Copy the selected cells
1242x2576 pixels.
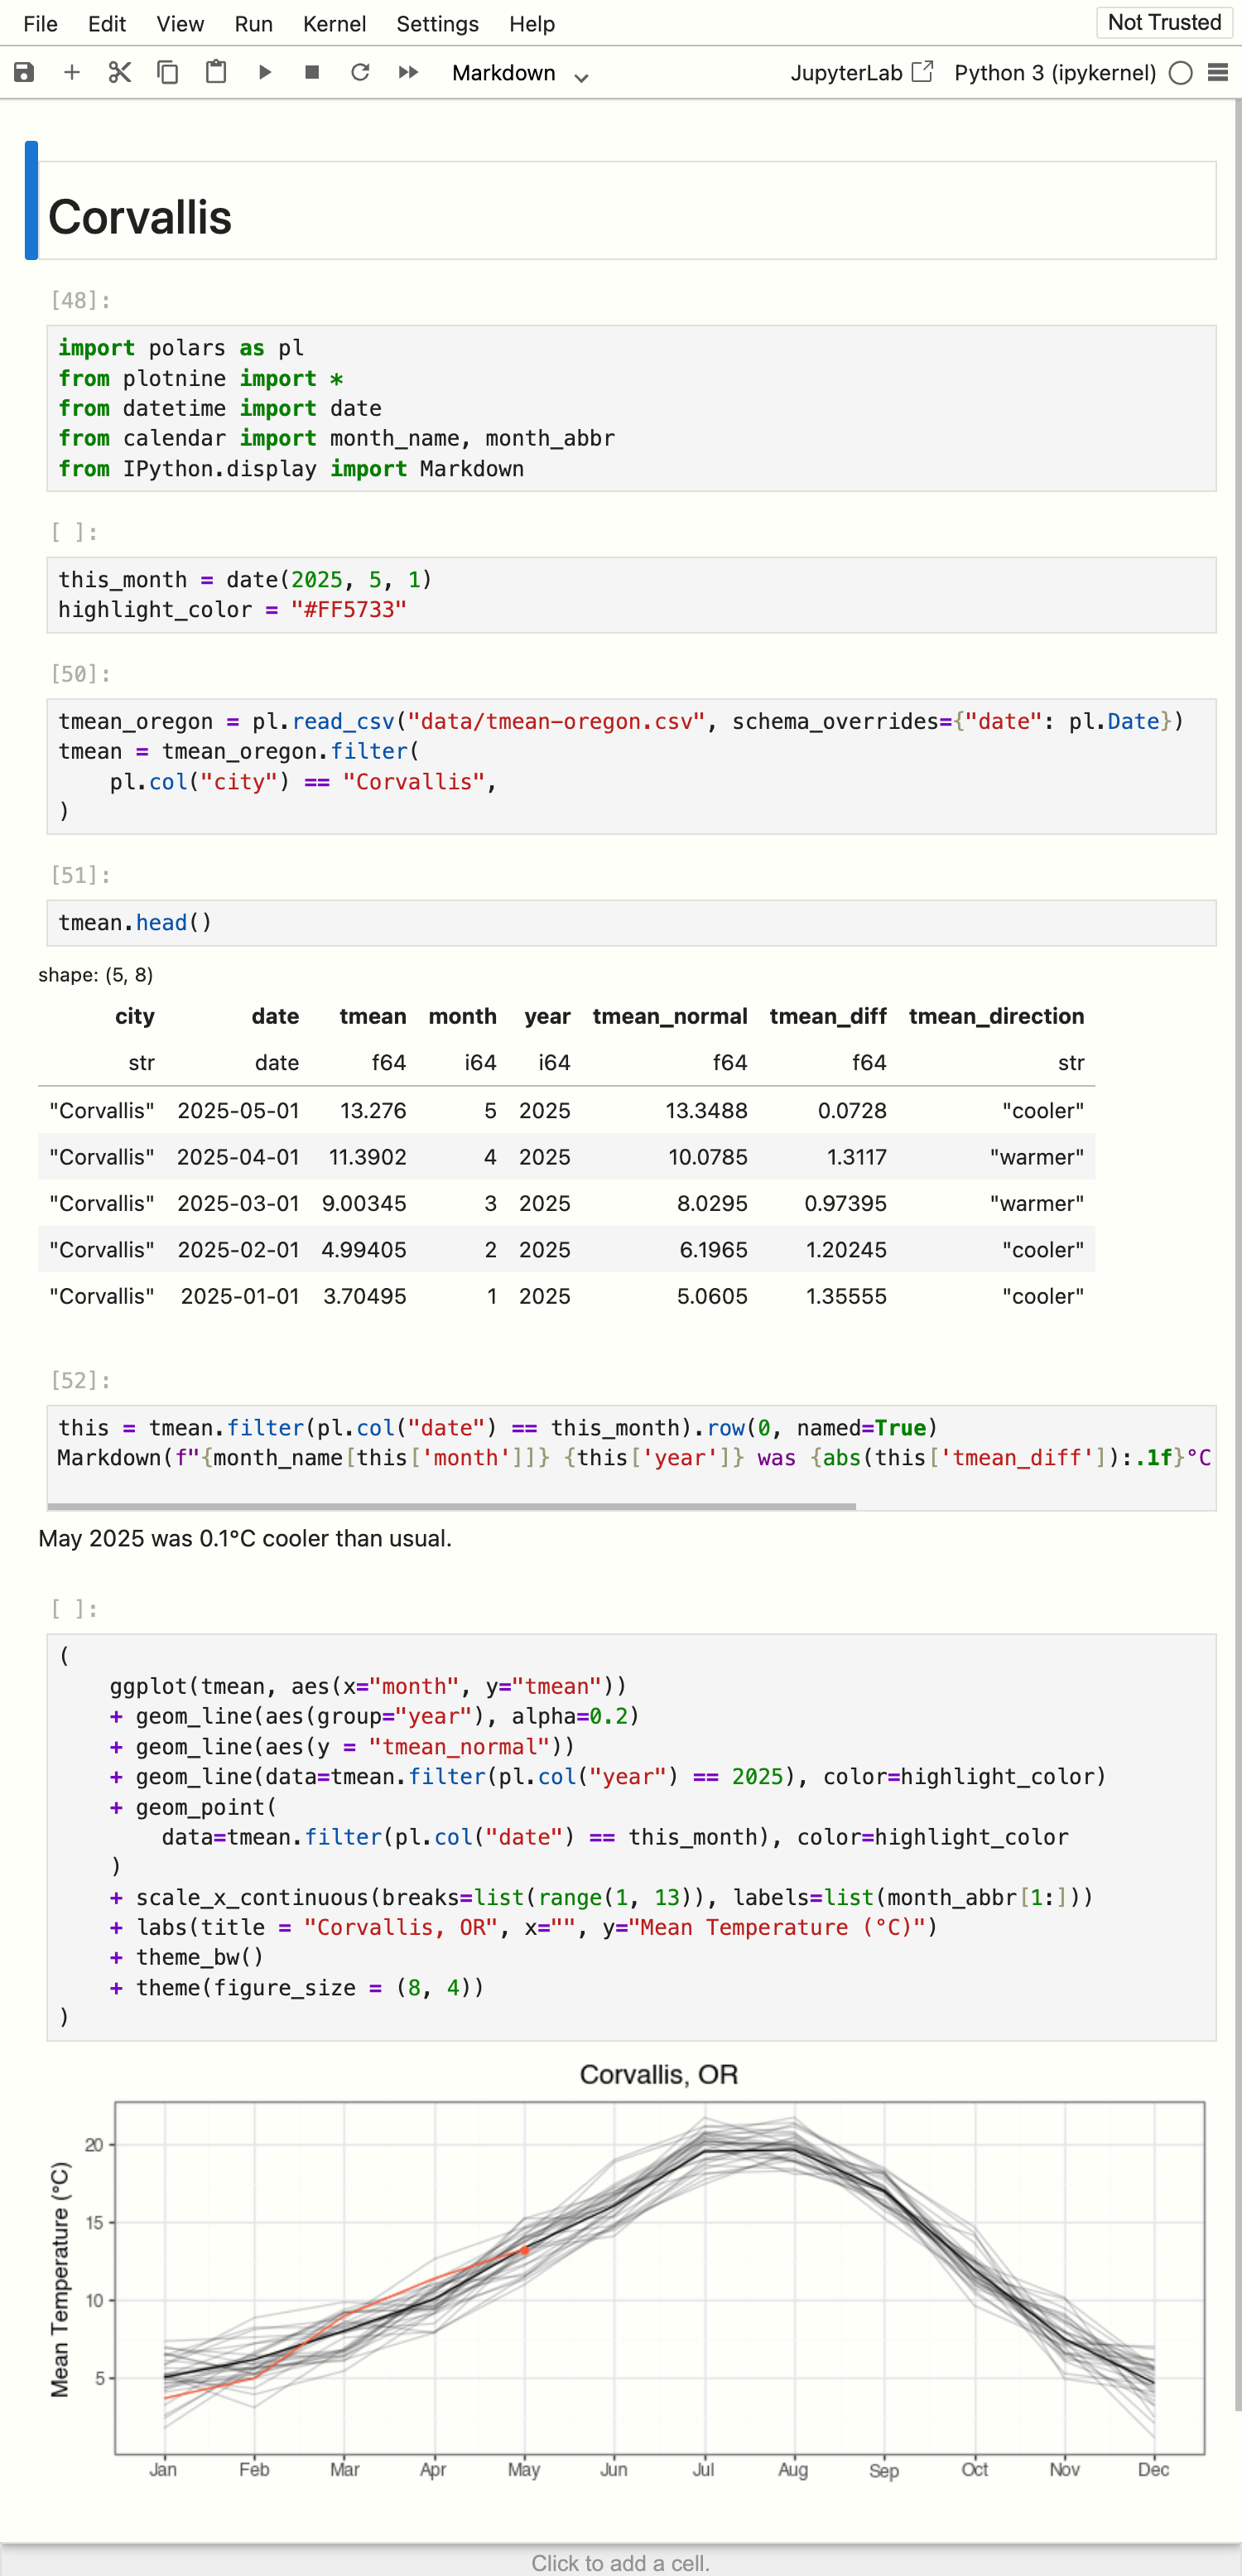coord(167,72)
